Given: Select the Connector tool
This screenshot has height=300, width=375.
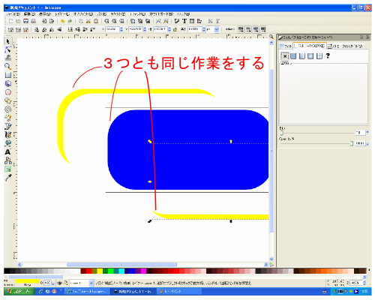Looking at the screenshot, I should pyautogui.click(x=8, y=160).
